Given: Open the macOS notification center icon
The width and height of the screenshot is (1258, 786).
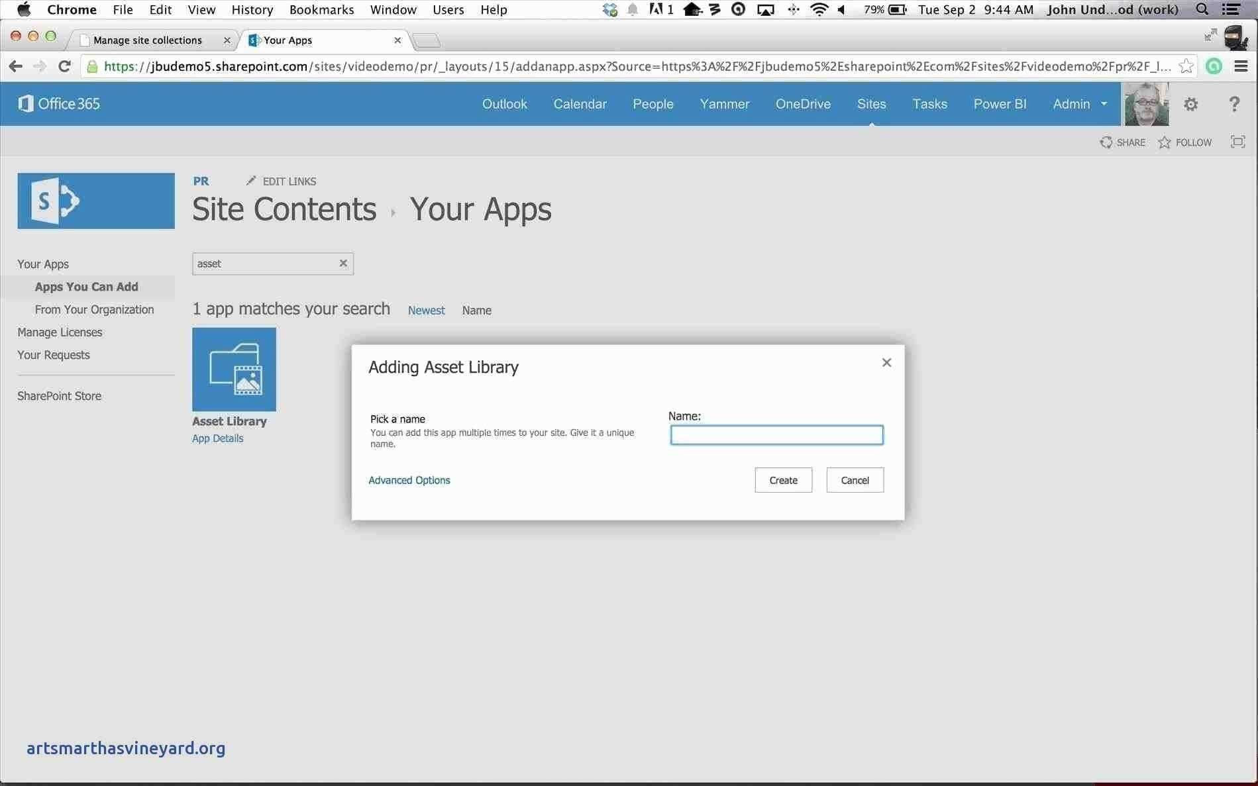Looking at the screenshot, I should [x=1231, y=9].
